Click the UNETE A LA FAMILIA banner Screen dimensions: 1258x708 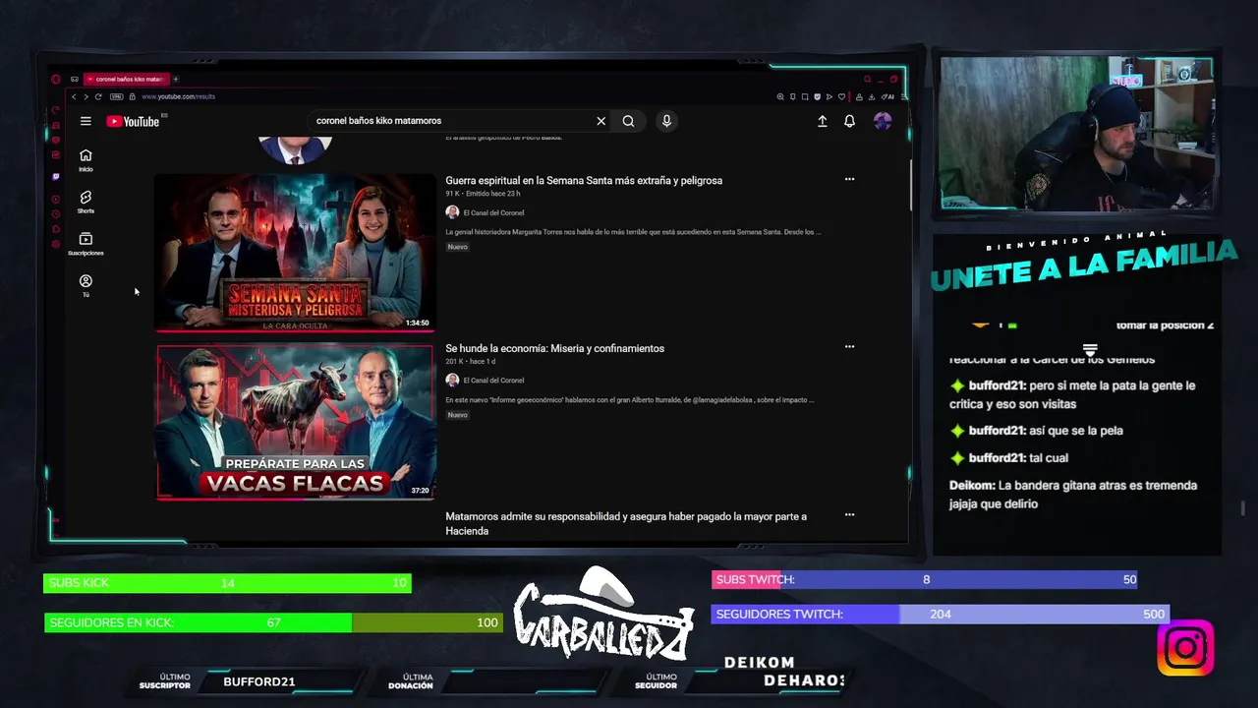point(1083,267)
